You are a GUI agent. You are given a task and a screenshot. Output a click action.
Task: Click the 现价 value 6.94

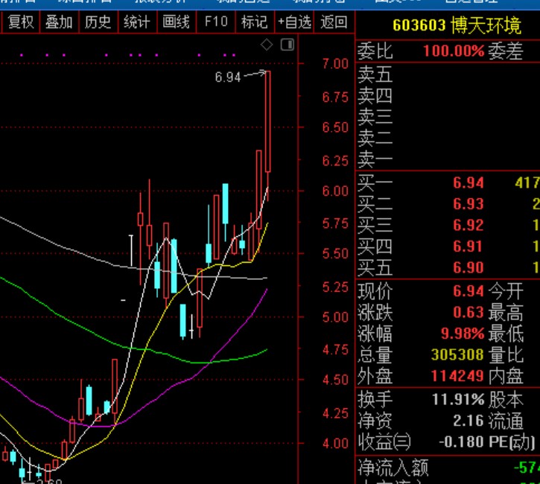pos(468,291)
